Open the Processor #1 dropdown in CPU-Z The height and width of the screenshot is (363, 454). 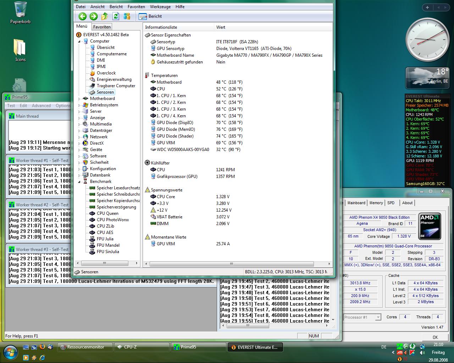[x=378, y=317]
